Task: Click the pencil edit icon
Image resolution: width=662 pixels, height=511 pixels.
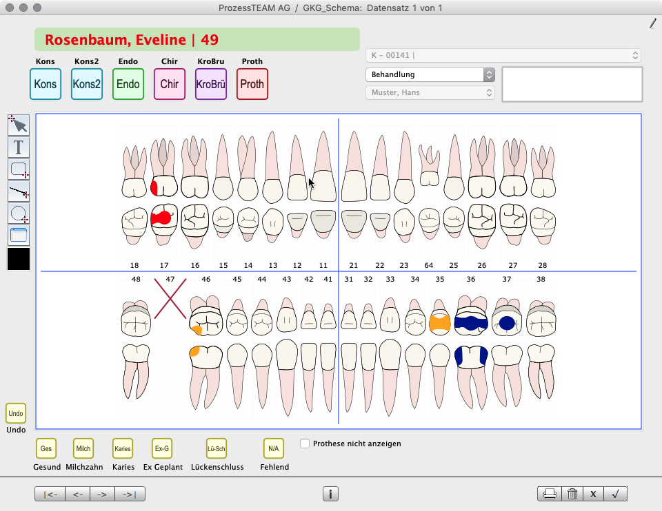Action: (652, 23)
